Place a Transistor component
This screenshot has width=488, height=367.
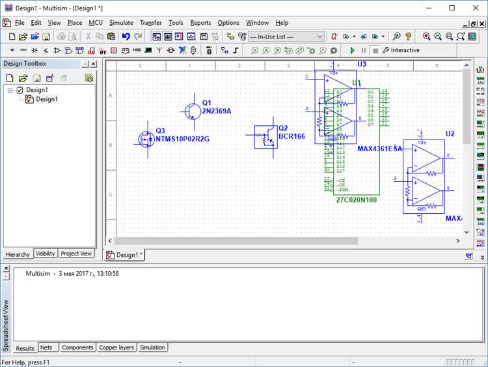pos(46,50)
